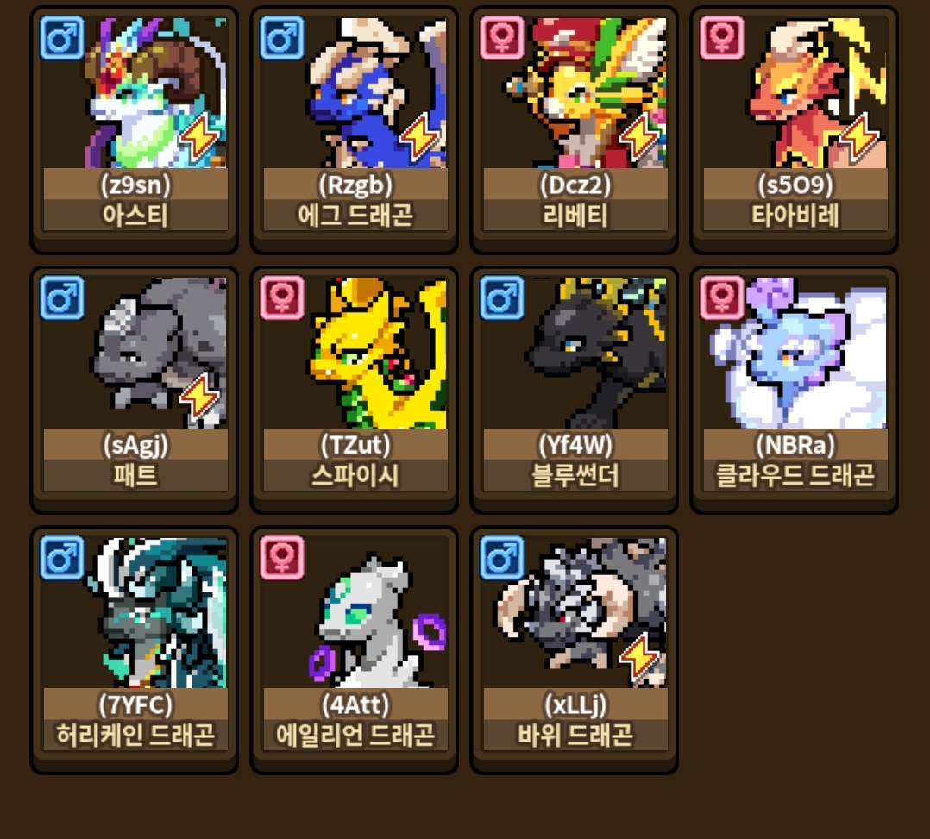930x839 pixels.
Task: Click the (s5O9) 타아비레 name label
Action: click(x=795, y=200)
